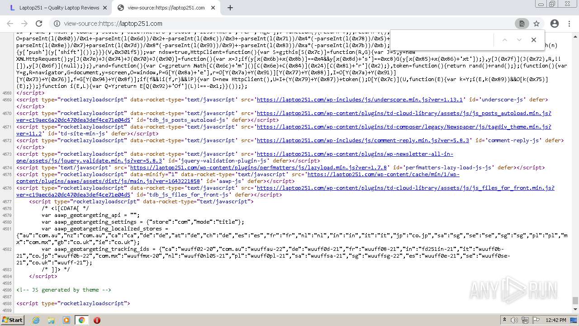
Task: Click the find-in-page search icon in address bar
Action: point(522,24)
